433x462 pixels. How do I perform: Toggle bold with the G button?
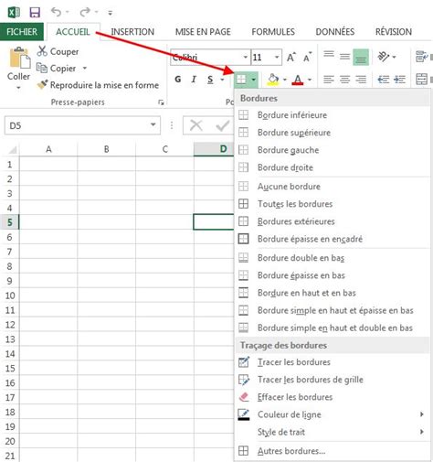coord(178,80)
